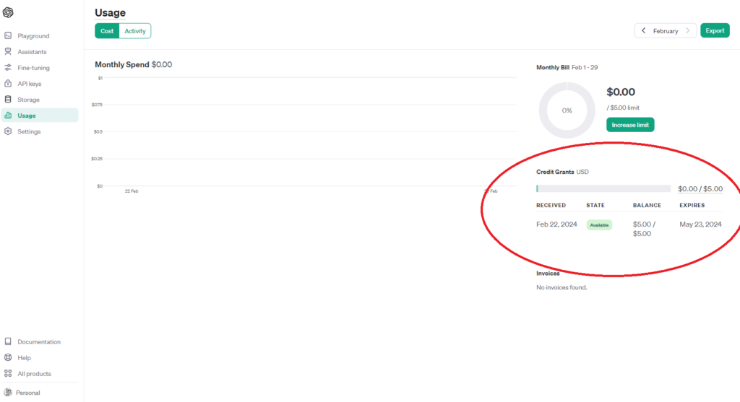Open the Documentation link
The width and height of the screenshot is (740, 402).
click(40, 341)
